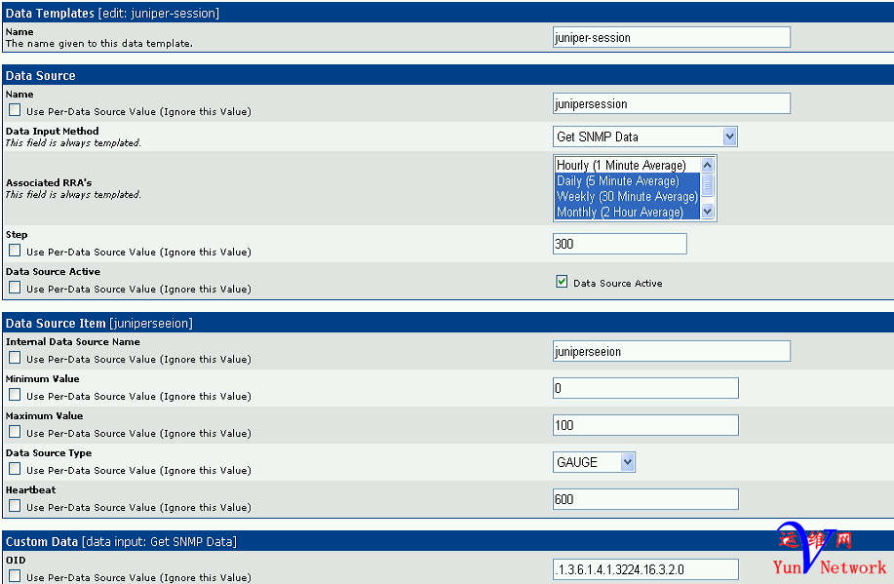Tick per-data source checkbox under Maximum Value
This screenshot has height=584, width=894.
click(x=15, y=432)
